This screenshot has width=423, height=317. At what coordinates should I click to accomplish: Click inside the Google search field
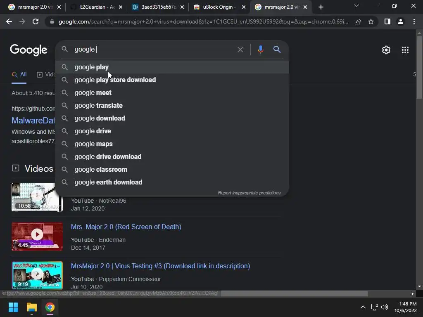point(154,50)
